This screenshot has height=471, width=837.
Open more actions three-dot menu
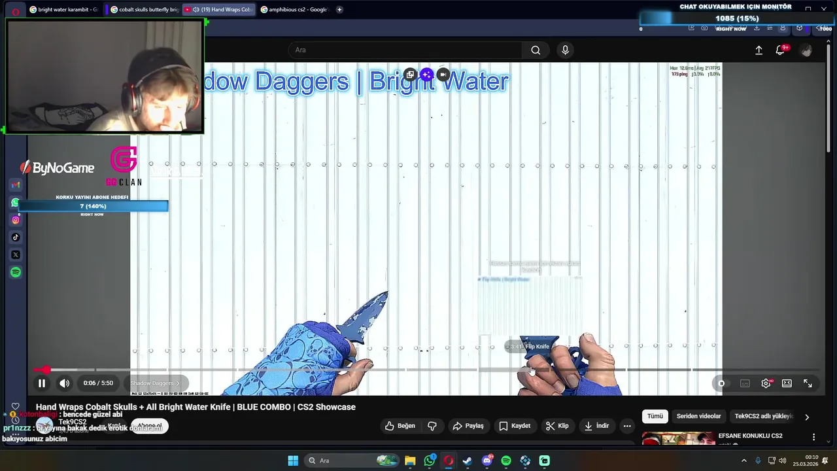point(627,426)
